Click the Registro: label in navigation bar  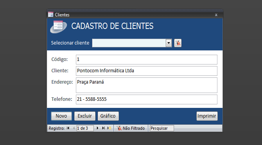coord(56,128)
